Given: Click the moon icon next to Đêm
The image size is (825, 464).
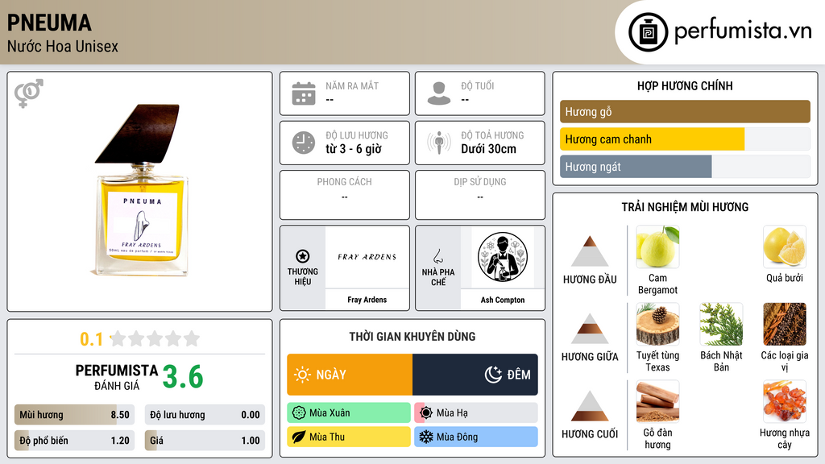Looking at the screenshot, I should pos(493,375).
